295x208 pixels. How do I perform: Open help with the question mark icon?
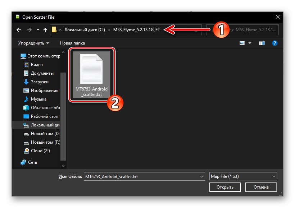275,43
